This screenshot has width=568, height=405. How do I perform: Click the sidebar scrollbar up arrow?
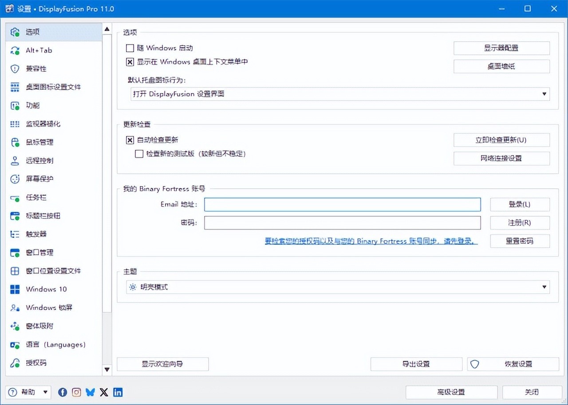[107, 30]
